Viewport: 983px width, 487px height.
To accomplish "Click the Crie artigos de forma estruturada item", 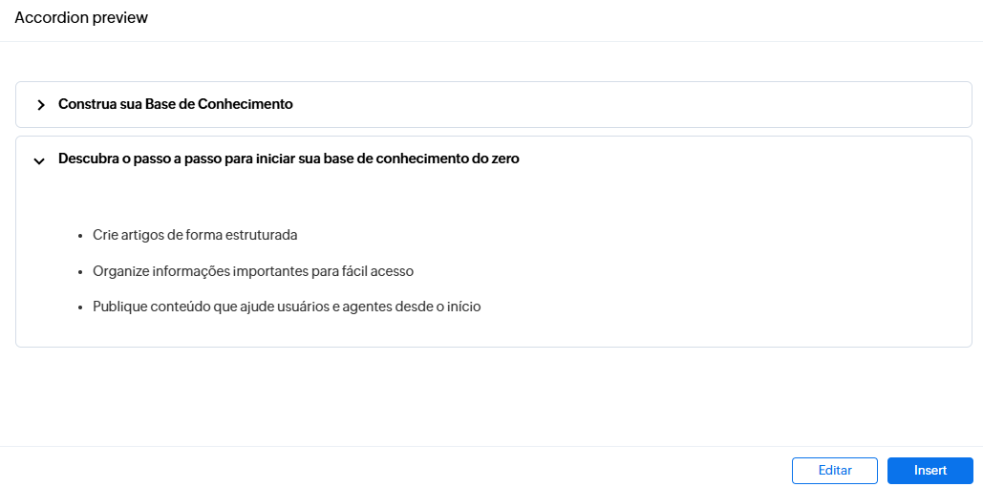I will 195,235.
